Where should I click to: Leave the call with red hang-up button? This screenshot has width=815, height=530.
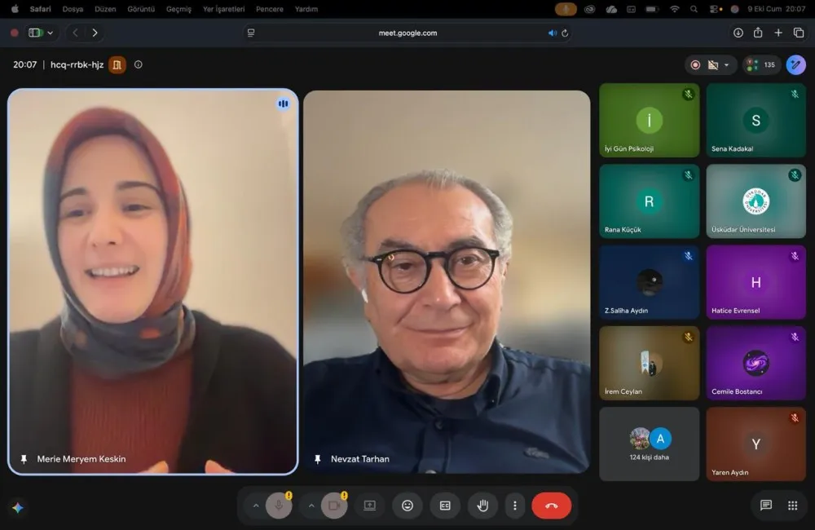click(x=552, y=506)
